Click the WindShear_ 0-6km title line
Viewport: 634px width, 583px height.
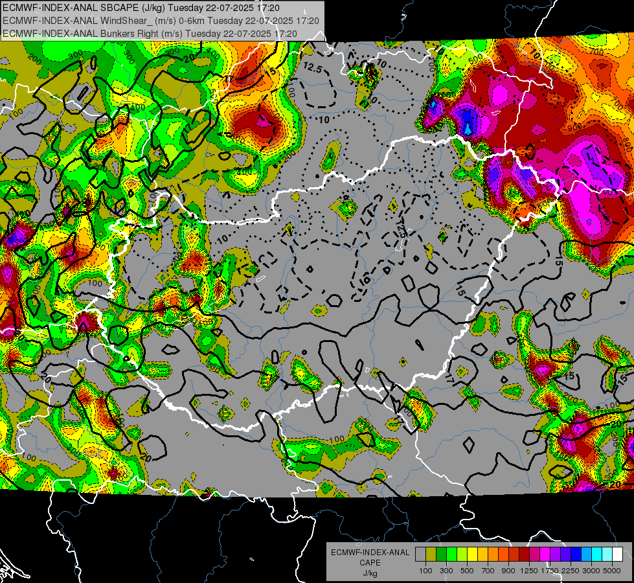click(x=161, y=21)
